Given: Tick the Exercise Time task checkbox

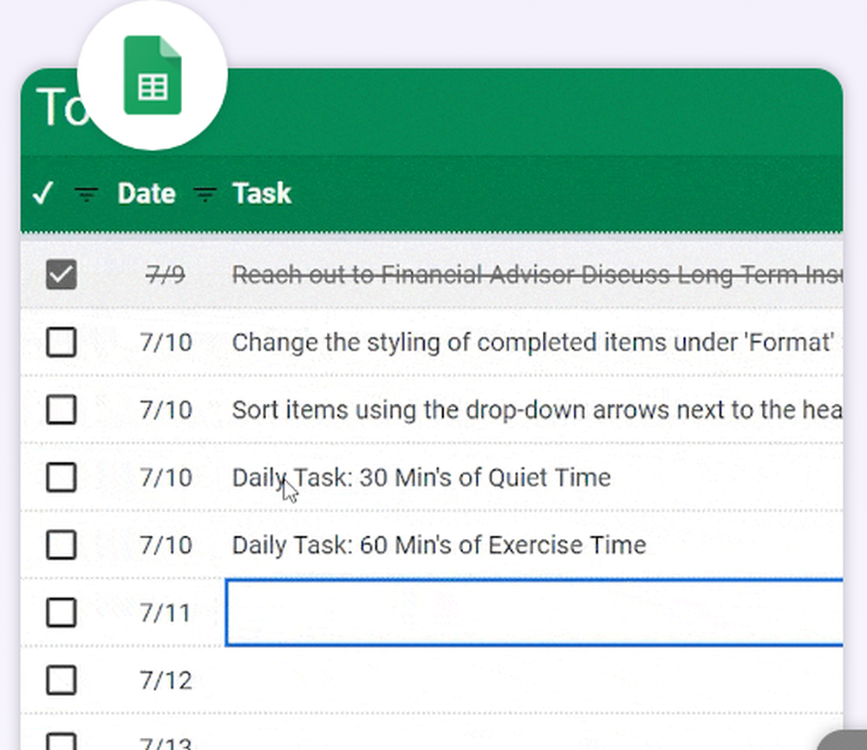Looking at the screenshot, I should [61, 545].
